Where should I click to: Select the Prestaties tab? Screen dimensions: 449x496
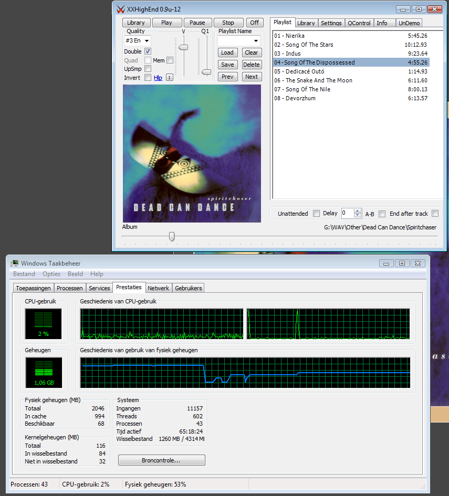(x=129, y=287)
